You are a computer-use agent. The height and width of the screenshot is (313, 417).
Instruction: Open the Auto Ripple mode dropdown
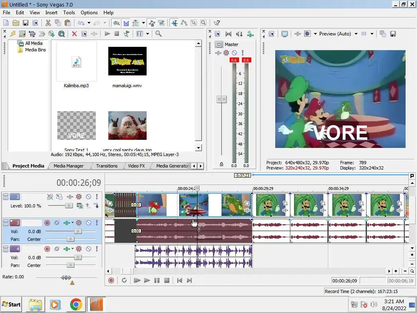coord(144,23)
